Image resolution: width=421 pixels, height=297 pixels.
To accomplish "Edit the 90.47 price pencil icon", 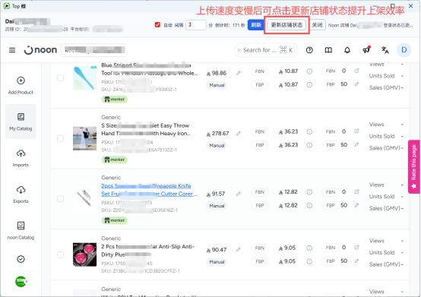I will (239, 249).
